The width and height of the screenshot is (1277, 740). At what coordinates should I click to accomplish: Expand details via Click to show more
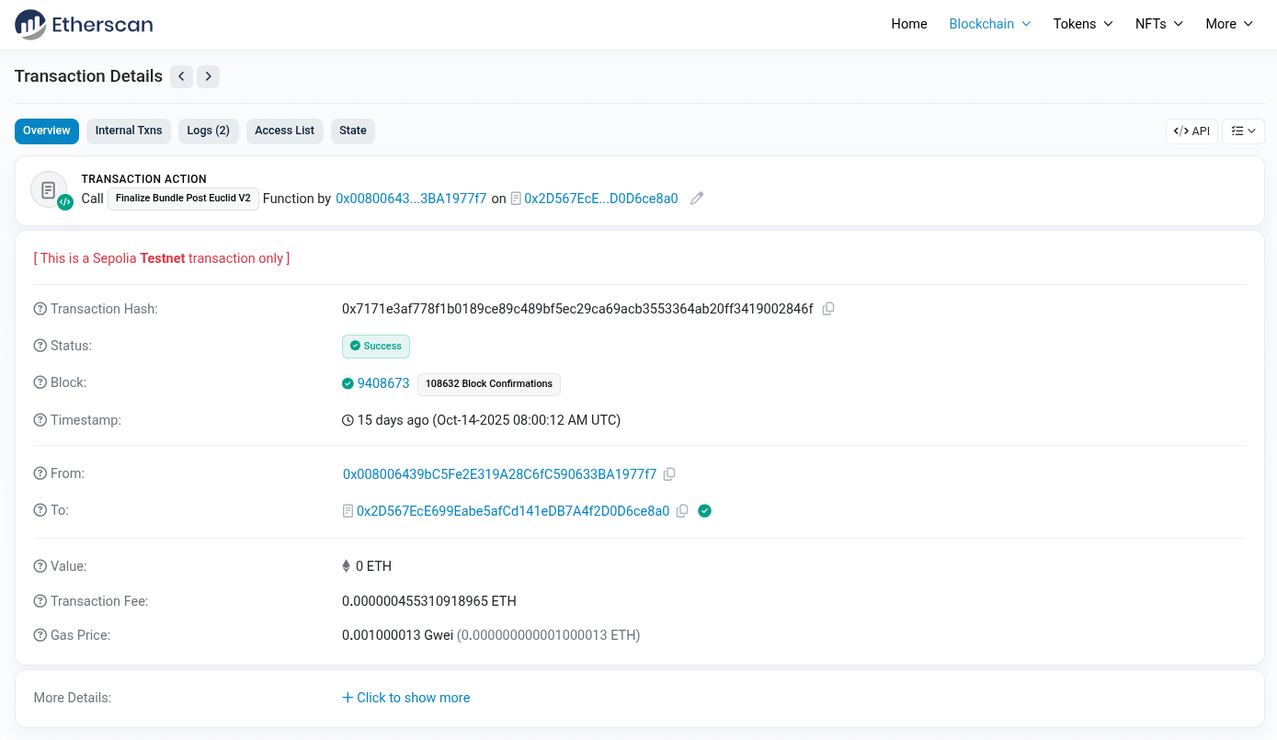point(405,698)
